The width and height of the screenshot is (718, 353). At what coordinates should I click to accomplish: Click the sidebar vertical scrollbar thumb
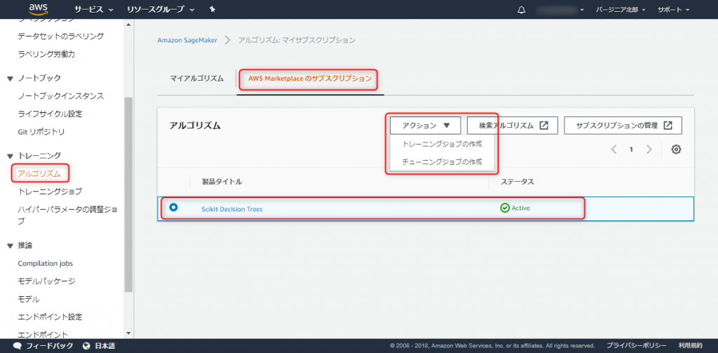click(128, 195)
